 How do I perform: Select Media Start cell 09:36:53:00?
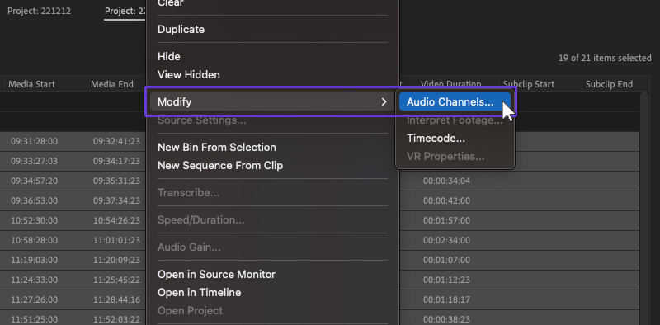pyautogui.click(x=34, y=200)
